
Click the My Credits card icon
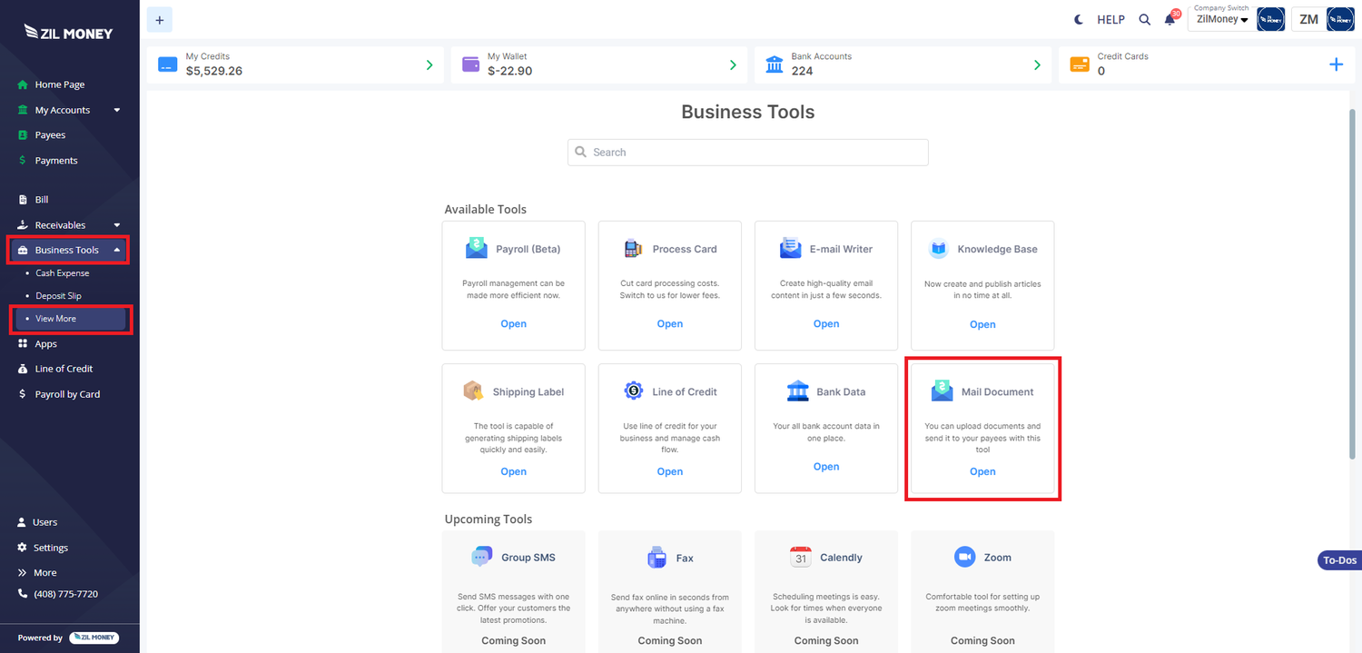click(167, 65)
